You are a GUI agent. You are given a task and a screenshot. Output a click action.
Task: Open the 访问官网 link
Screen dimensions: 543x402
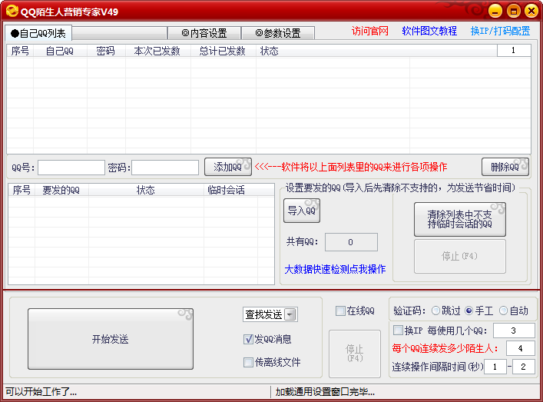pyautogui.click(x=370, y=32)
